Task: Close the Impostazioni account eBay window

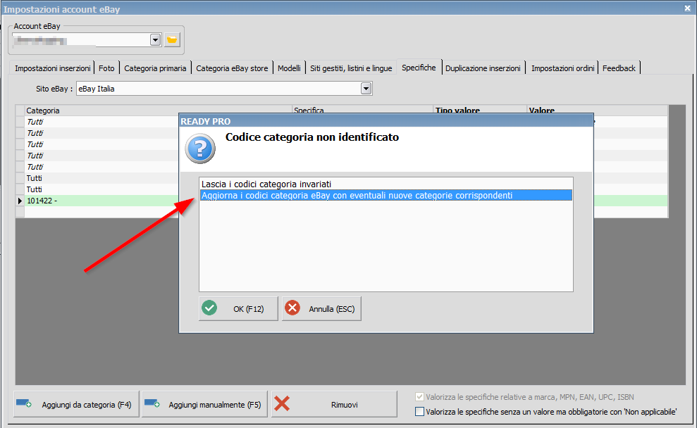Action: (x=687, y=8)
